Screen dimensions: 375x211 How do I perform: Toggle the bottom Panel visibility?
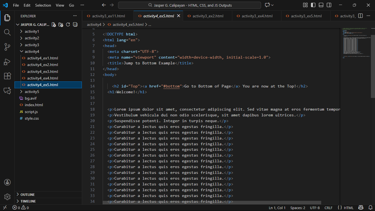click(321, 5)
